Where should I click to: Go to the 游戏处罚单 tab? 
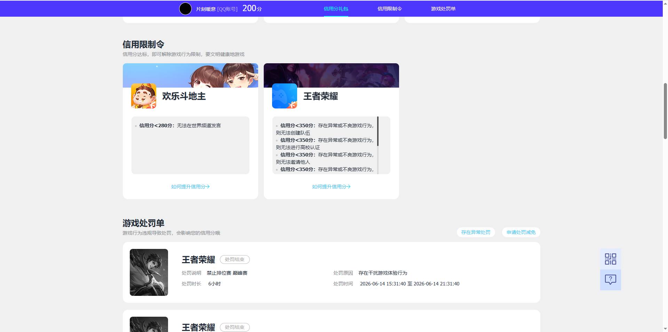443,9
